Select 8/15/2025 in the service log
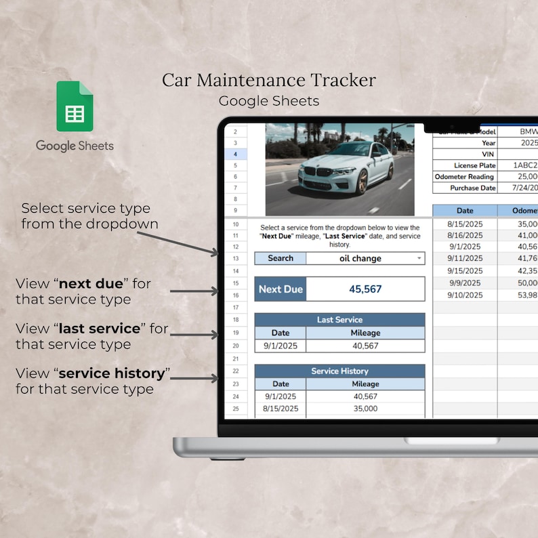Screen dimensions: 538x538 point(465,224)
